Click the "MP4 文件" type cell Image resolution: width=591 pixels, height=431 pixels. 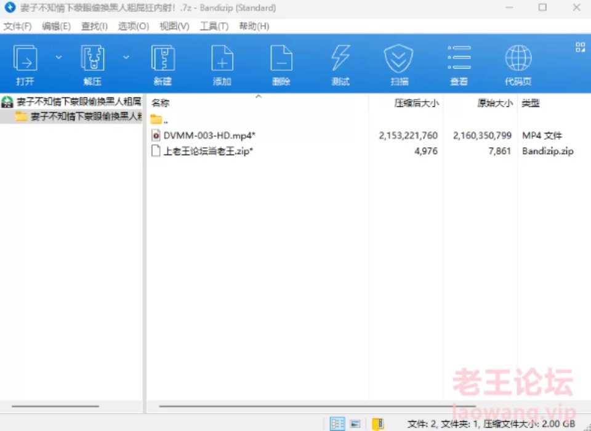click(x=542, y=135)
